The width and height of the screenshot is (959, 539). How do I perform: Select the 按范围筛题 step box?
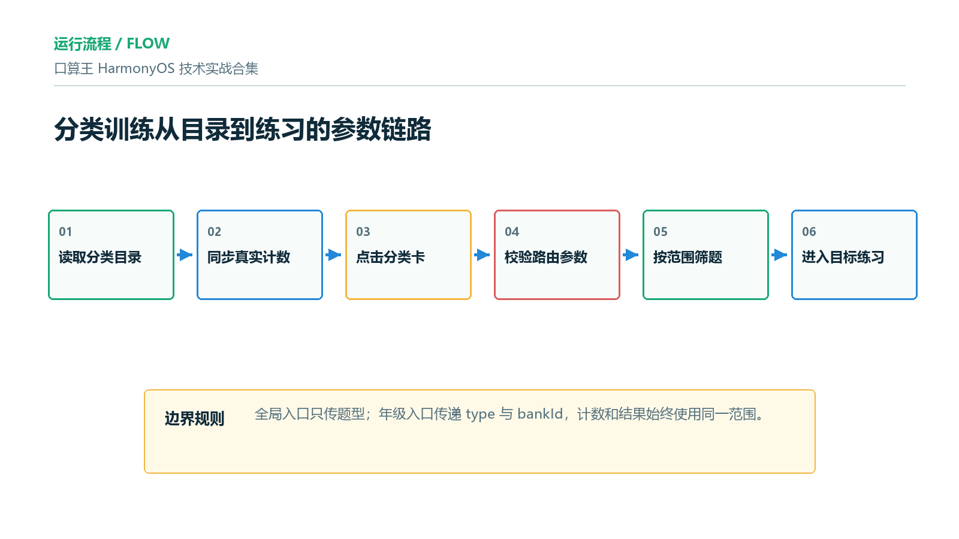tap(706, 255)
